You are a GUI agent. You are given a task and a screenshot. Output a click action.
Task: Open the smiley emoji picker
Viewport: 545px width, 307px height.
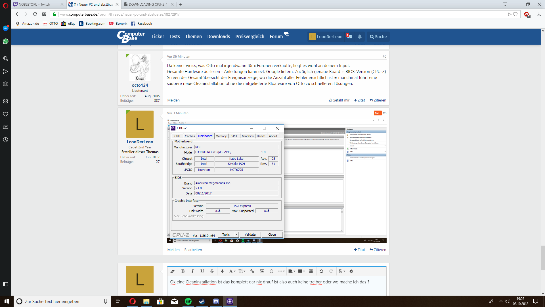[x=271, y=271]
